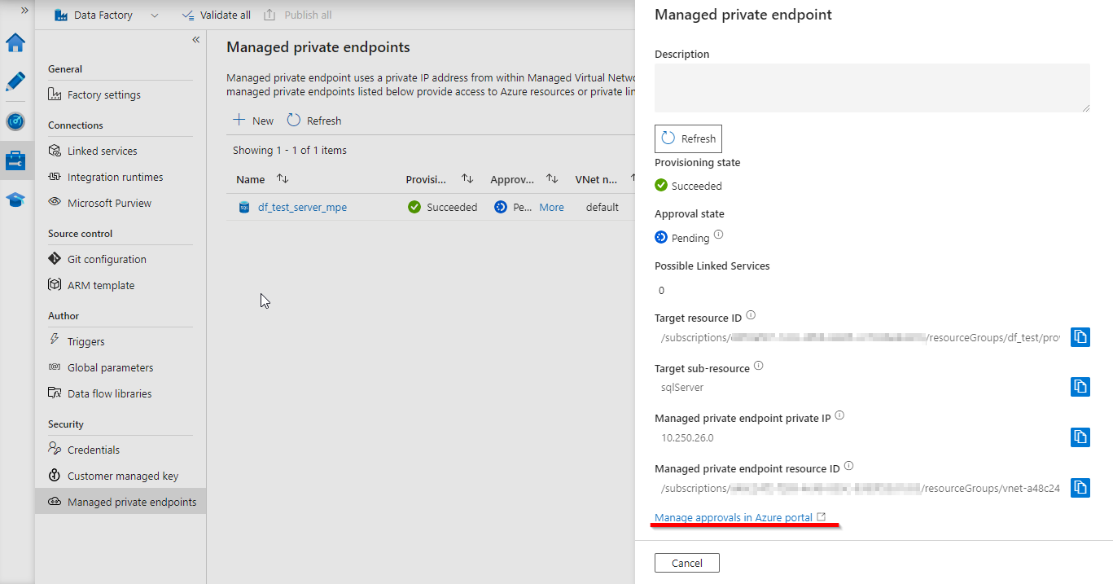This screenshot has height=584, width=1113.
Task: Click info icon next to Pending
Action: 718,235
